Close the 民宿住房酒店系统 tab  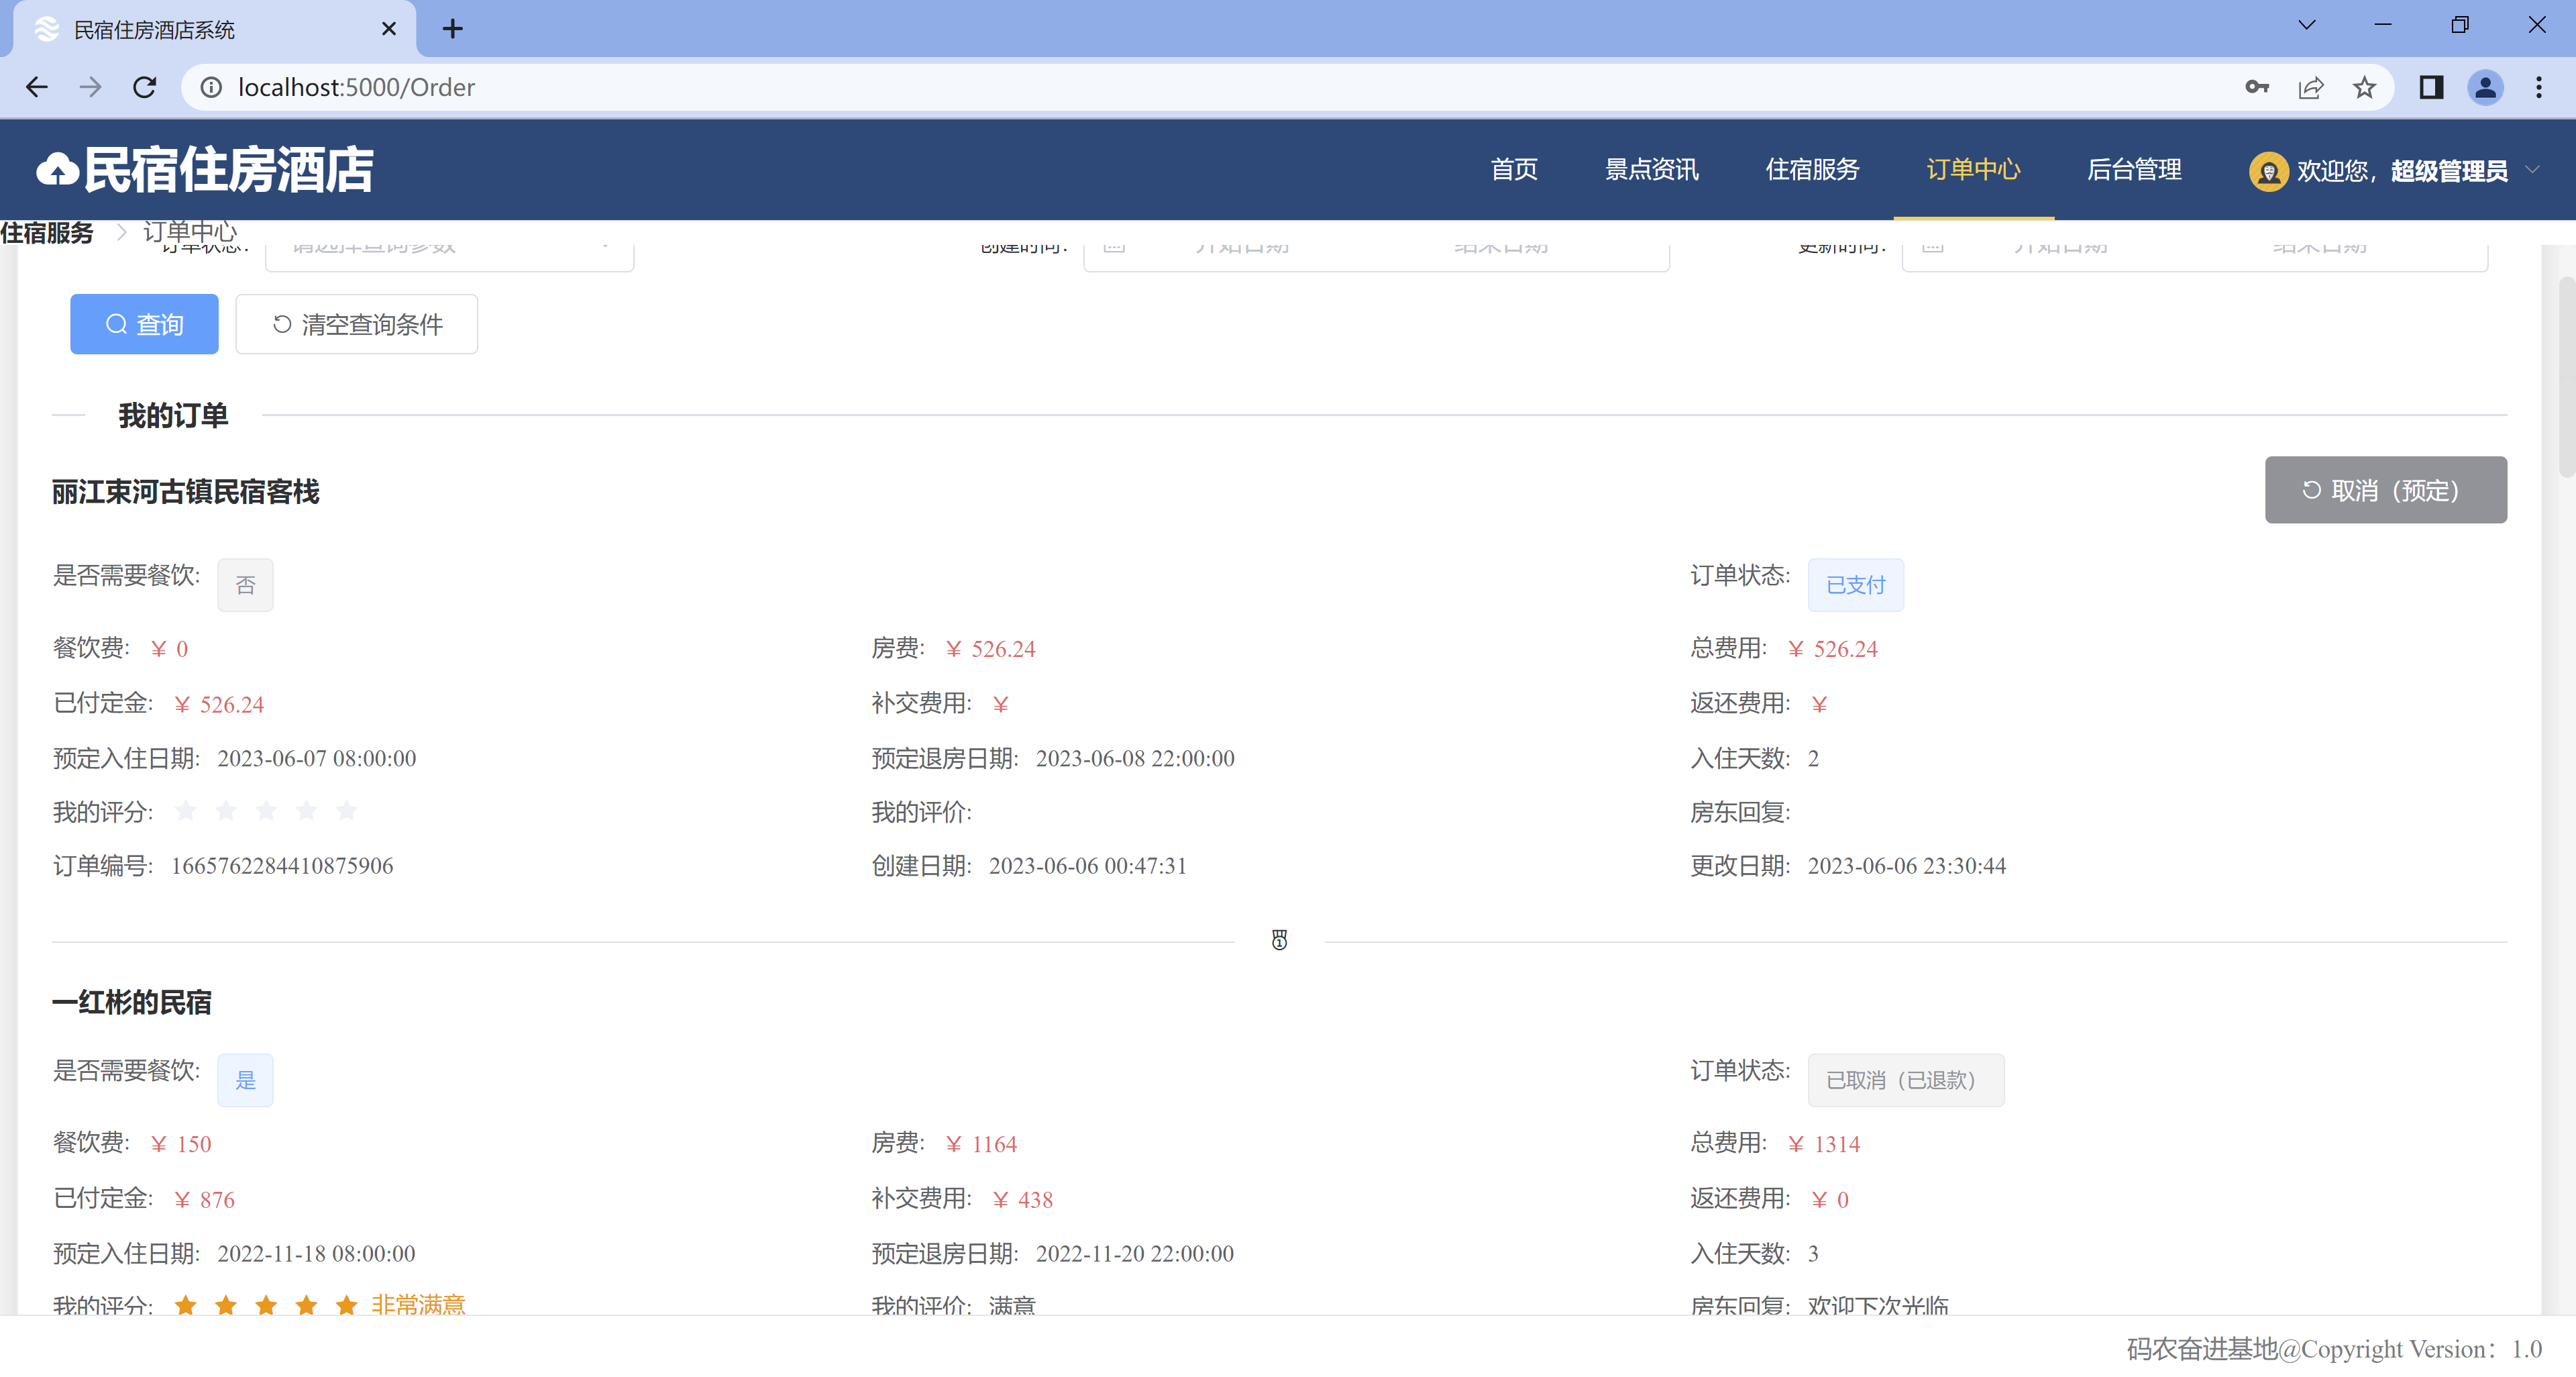coord(389,29)
